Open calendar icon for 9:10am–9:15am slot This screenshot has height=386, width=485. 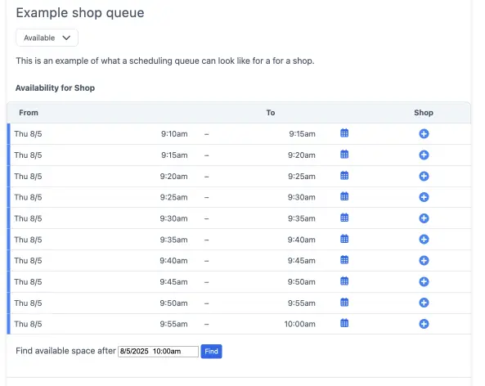pyautogui.click(x=344, y=133)
